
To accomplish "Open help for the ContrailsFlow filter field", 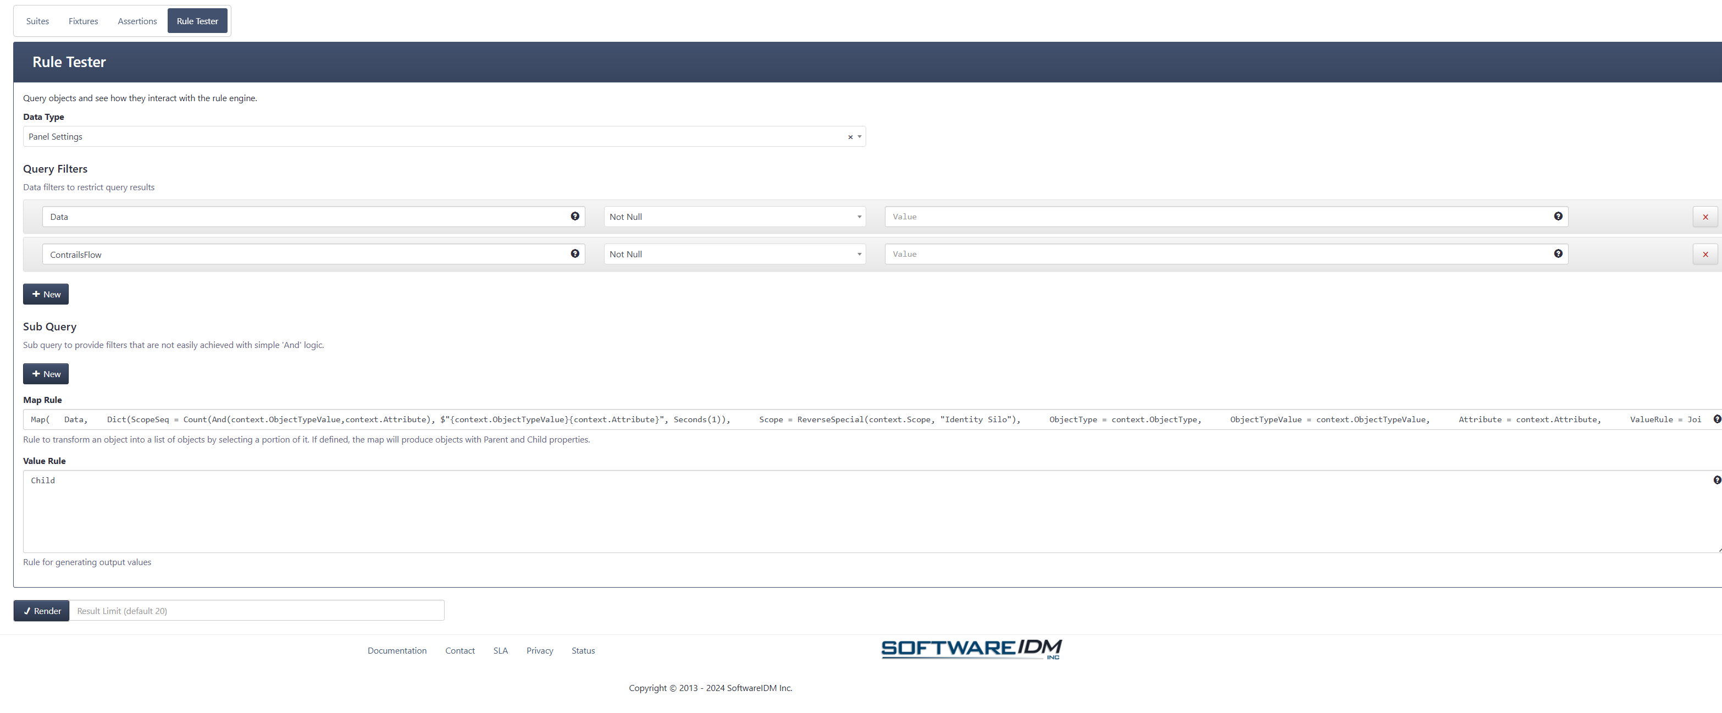I will [x=574, y=254].
